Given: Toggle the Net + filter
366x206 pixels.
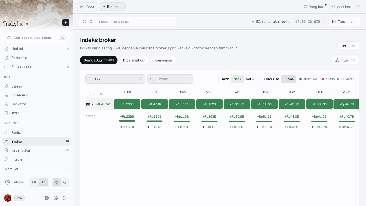Looking at the screenshot, I should 237,79.
